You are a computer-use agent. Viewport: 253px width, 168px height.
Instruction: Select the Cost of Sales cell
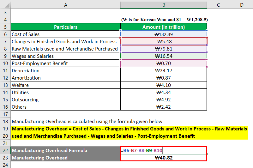pyautogui.click(x=65, y=34)
